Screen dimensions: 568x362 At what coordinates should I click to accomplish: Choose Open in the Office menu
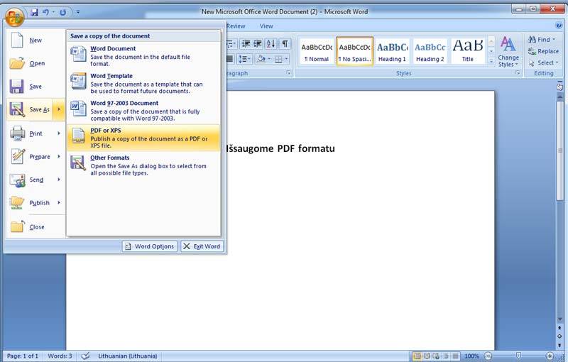pyautogui.click(x=35, y=63)
